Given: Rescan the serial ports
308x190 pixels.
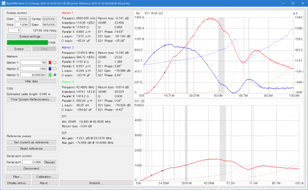Looking at the screenshot, I should pyautogui.click(x=50, y=162).
